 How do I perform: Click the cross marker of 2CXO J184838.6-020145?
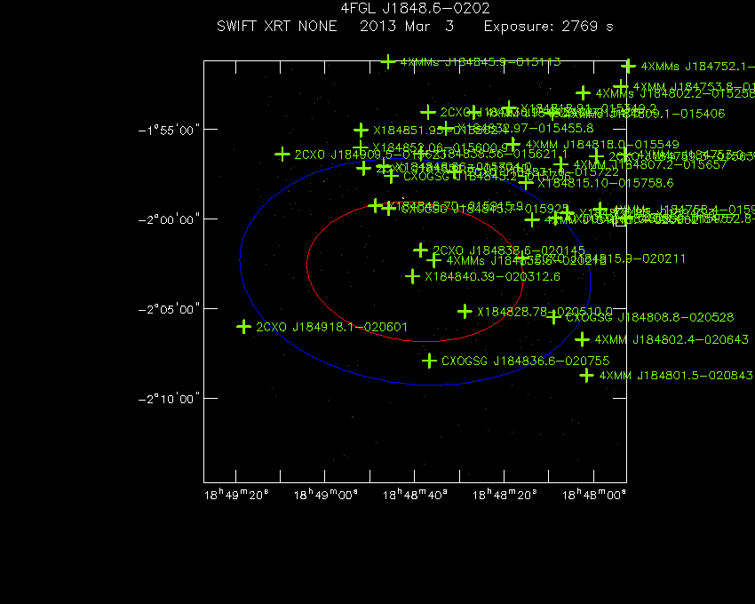(x=420, y=250)
